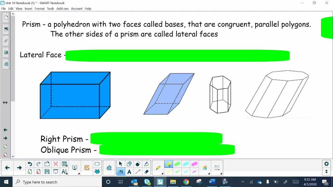Pick the cyan thin highlighter swatch

click(x=186, y=172)
